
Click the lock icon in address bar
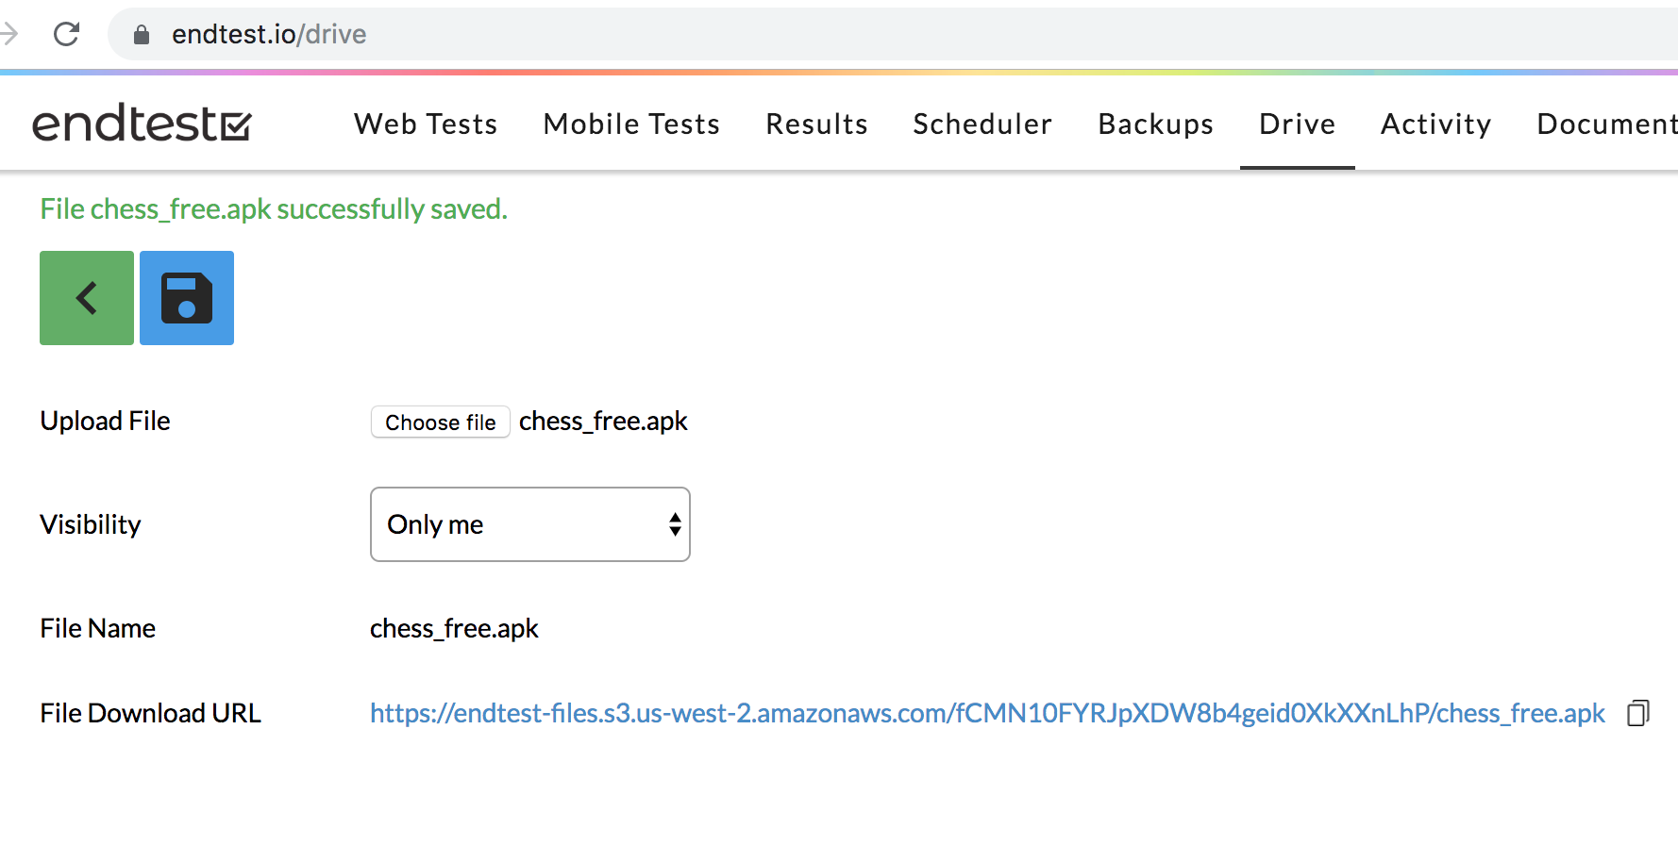[142, 35]
